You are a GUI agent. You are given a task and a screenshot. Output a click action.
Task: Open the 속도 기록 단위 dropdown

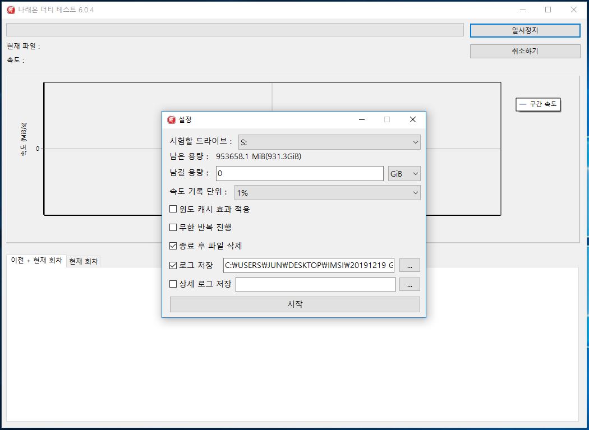pyautogui.click(x=327, y=193)
